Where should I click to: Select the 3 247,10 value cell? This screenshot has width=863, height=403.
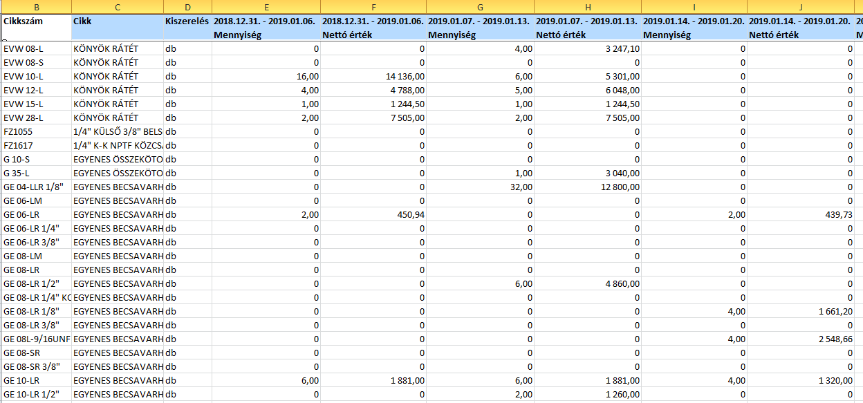point(588,49)
